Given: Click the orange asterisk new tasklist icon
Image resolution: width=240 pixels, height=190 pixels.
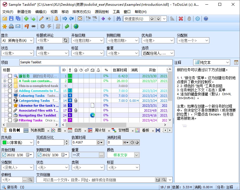Looking at the screenshot, I should [5, 27].
